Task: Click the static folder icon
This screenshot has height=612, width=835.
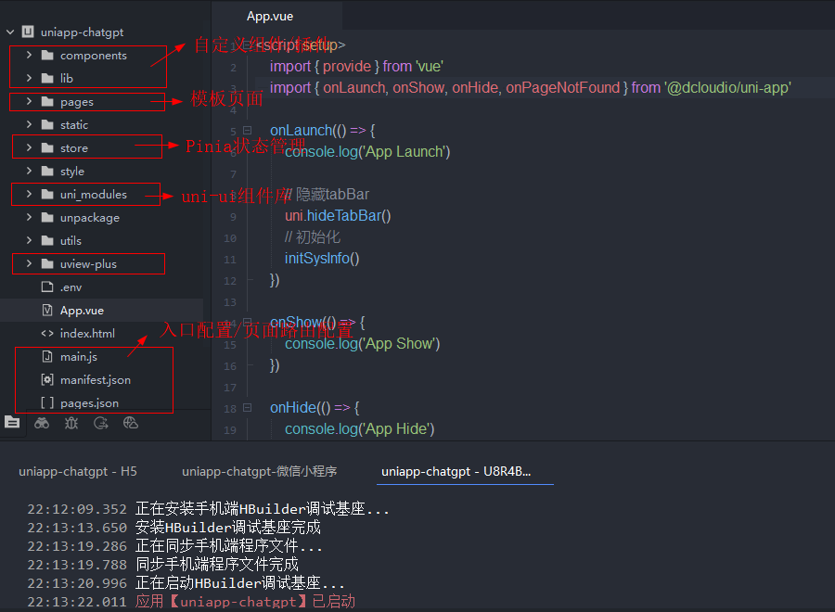Action: click(x=47, y=124)
